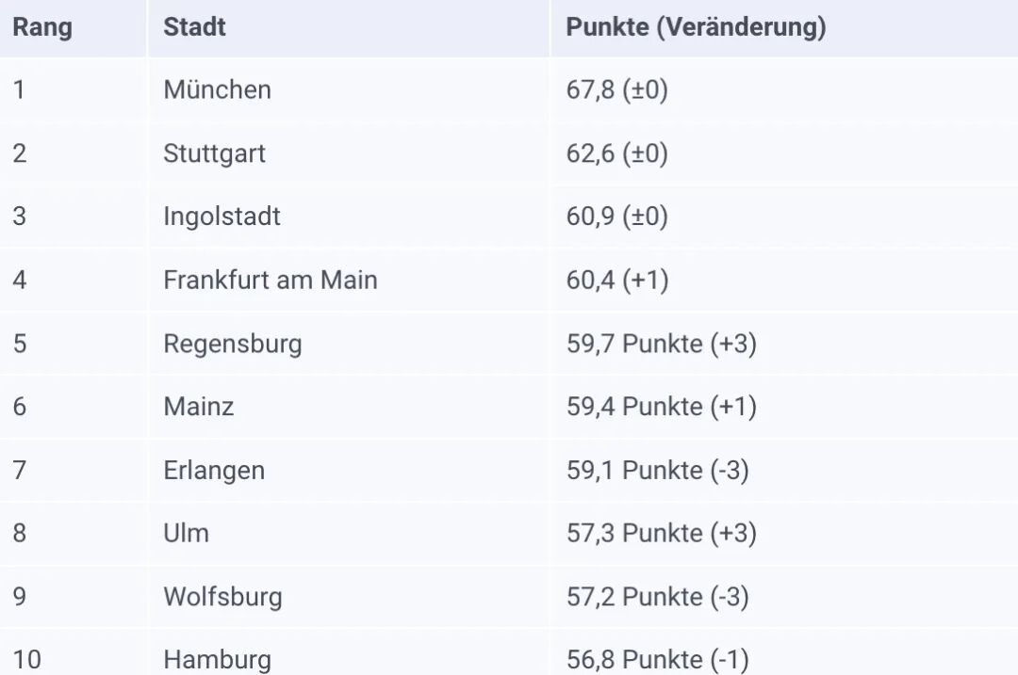The height and width of the screenshot is (675, 1018).
Task: Click on Frankfurt am Main
Action: tap(270, 280)
